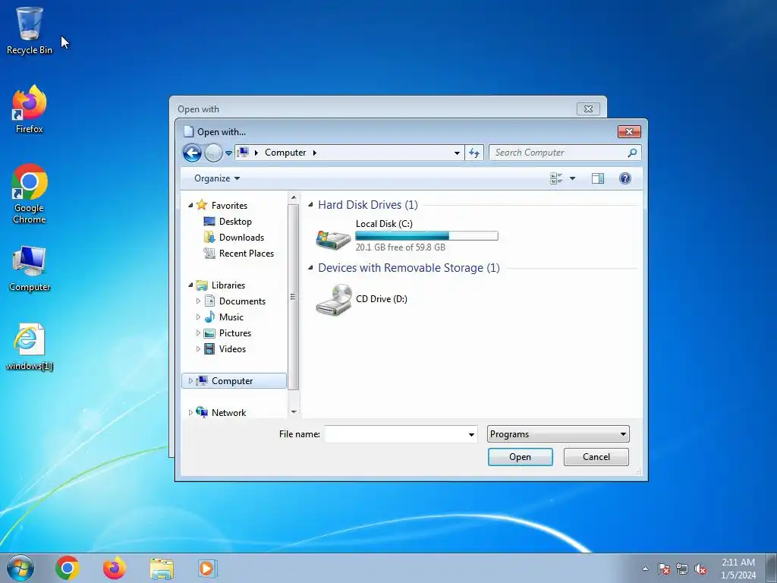Screen dimensions: 777x583
Task: Click the File name input box
Action: [x=395, y=434]
